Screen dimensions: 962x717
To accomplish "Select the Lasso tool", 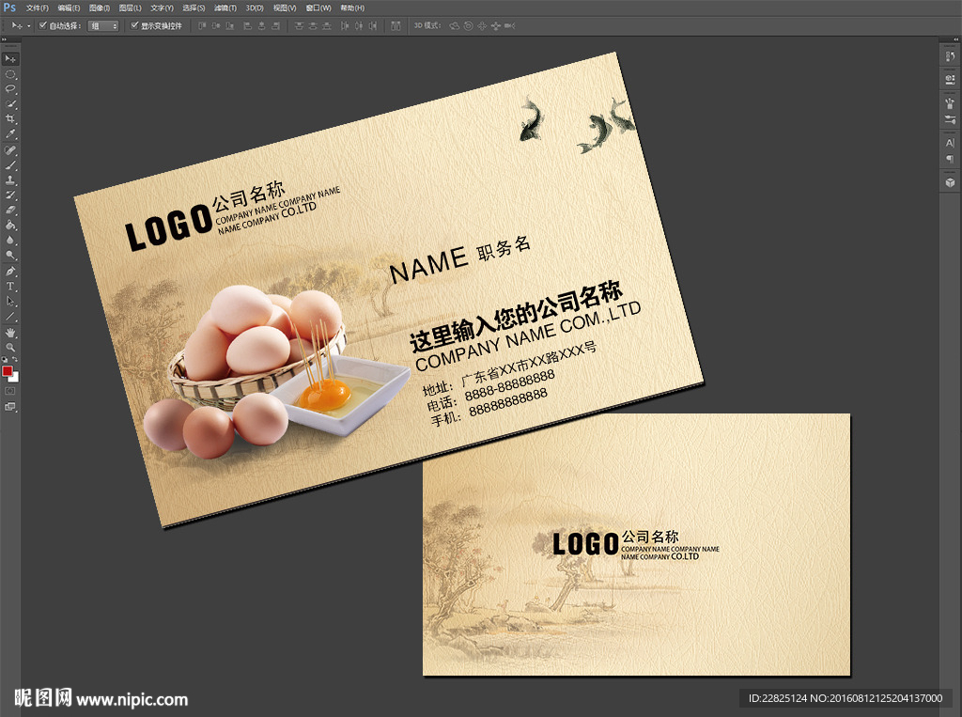I will [10, 89].
